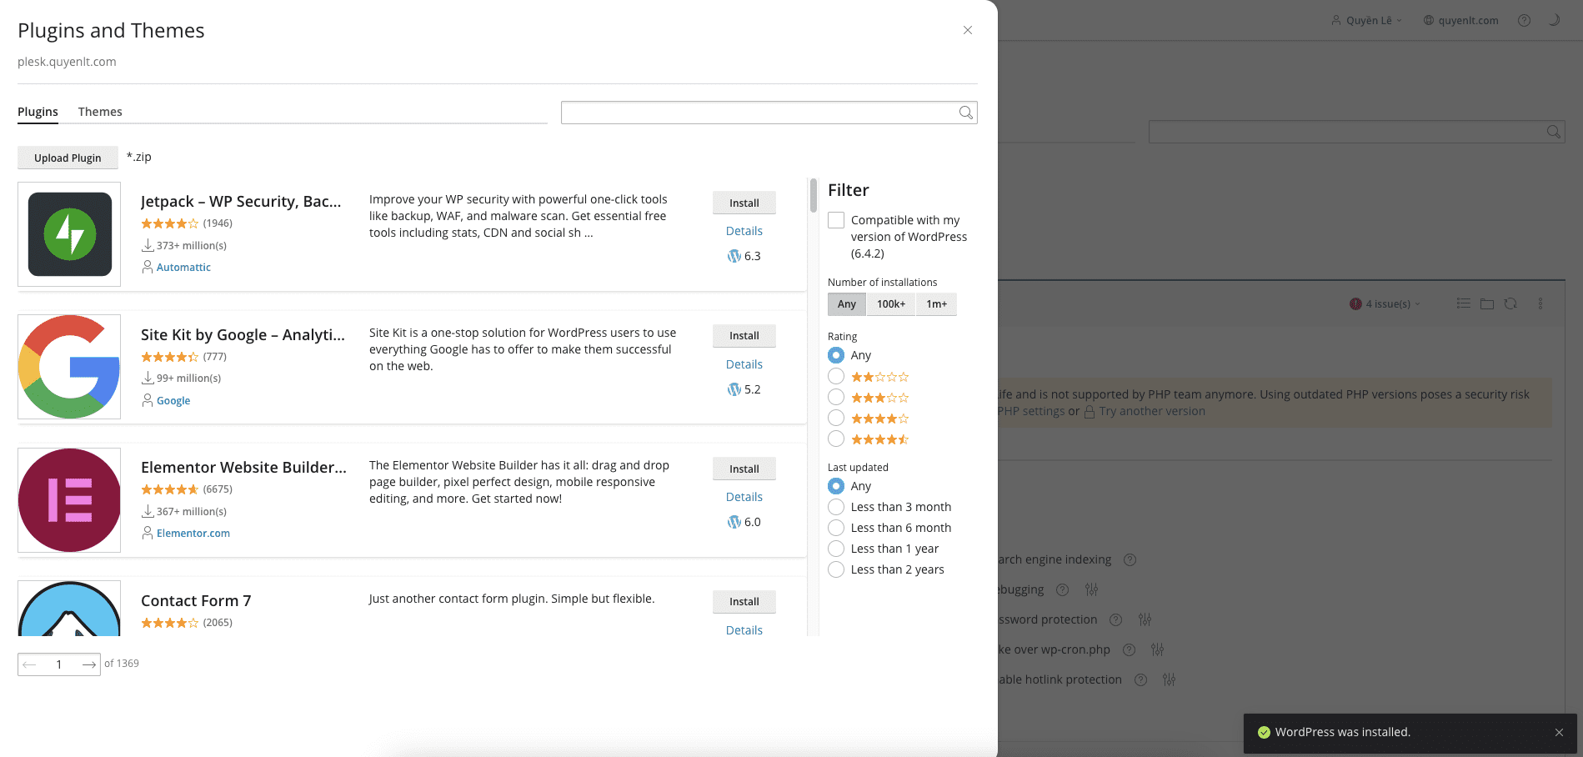Select Less than 1 year radio option
The height and width of the screenshot is (757, 1583).
point(836,549)
